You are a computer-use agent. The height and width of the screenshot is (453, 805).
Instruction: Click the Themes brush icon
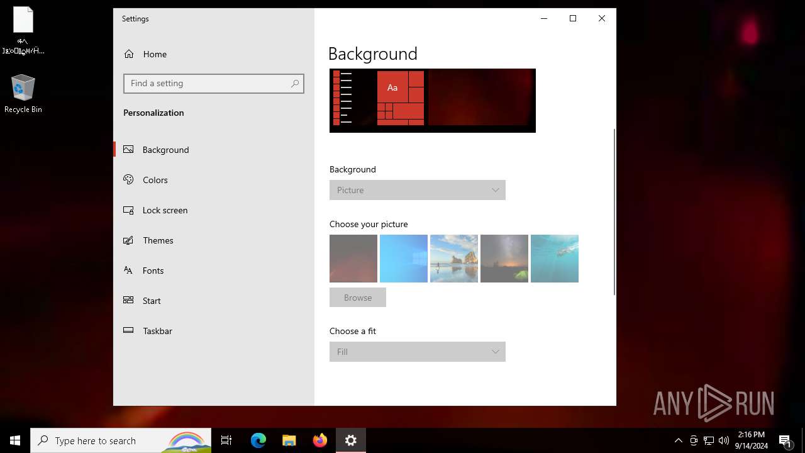coord(128,240)
